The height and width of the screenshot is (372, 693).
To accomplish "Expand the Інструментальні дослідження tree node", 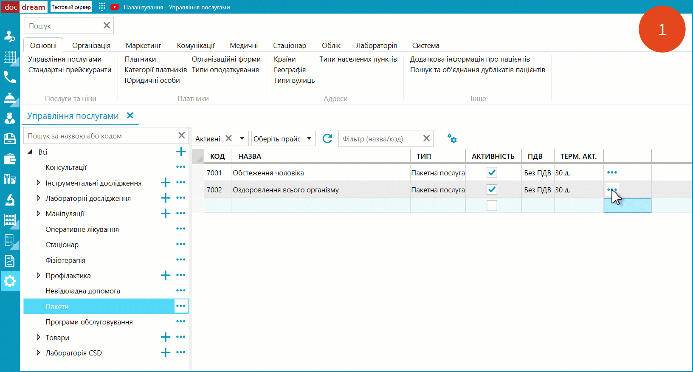I will coord(38,183).
